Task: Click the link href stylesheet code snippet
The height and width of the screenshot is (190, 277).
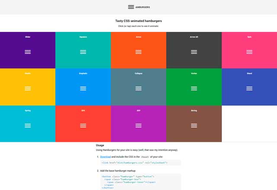Action: coord(134,163)
